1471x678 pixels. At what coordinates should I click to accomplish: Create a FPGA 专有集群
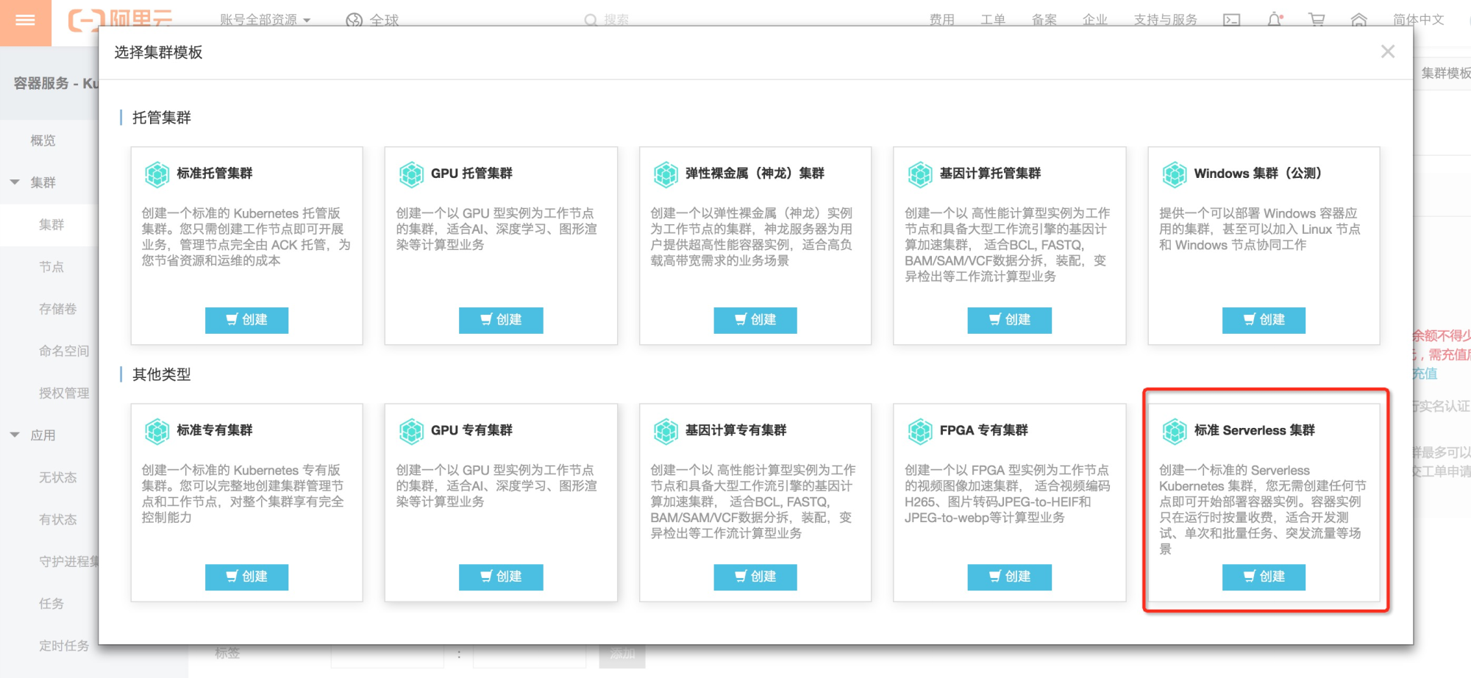[1009, 577]
